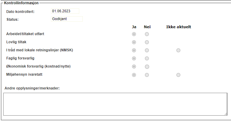Select Ja for Faglig forsvarlig
Screen dimensions: 231x121
coord(134,58)
